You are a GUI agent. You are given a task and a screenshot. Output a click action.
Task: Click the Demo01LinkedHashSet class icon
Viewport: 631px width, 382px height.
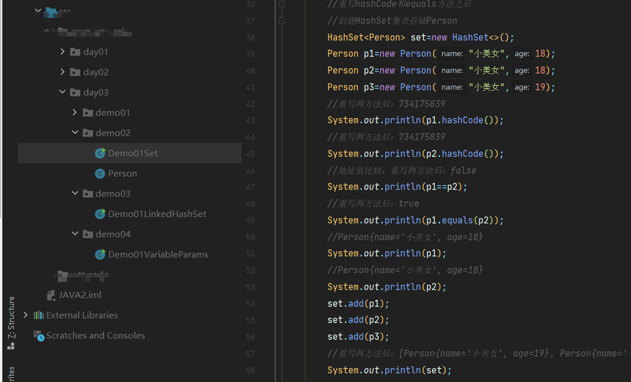[99, 214]
